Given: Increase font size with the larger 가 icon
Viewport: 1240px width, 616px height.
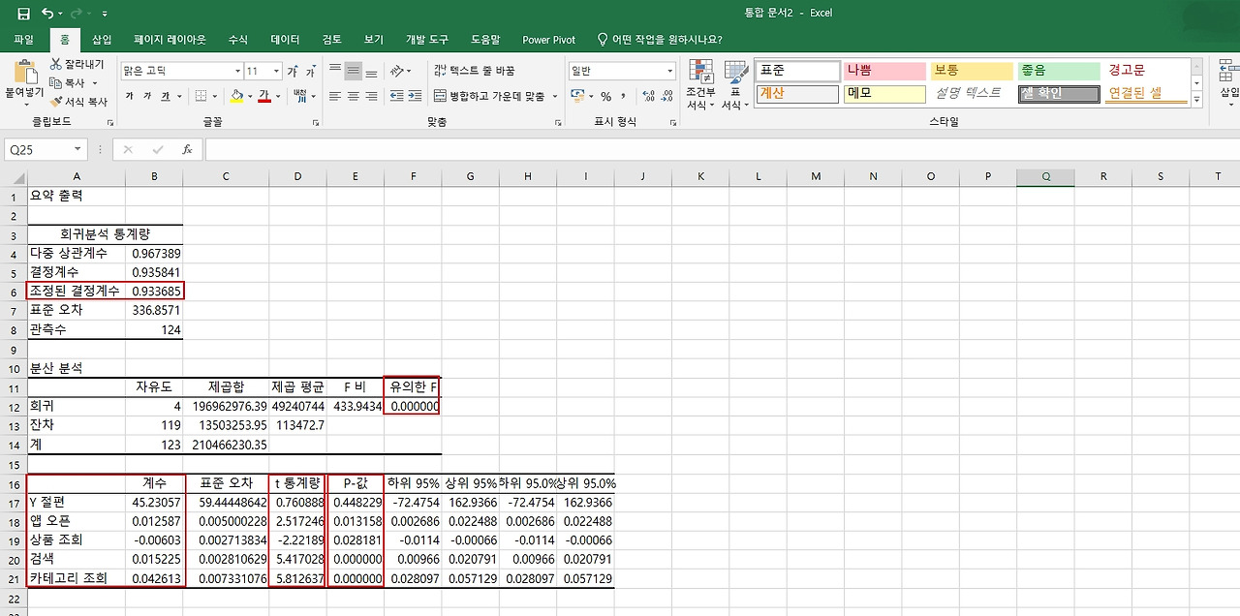Looking at the screenshot, I should [294, 72].
